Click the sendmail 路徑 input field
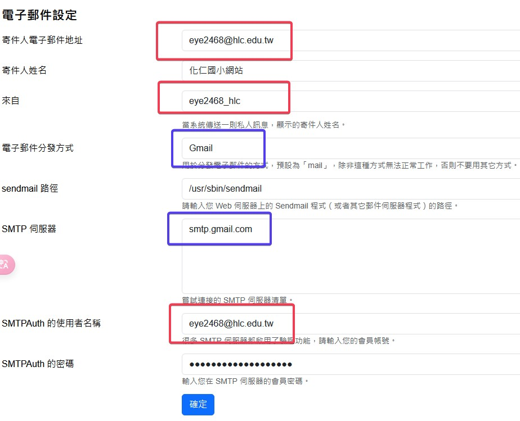Image resolution: width=520 pixels, height=421 pixels. tap(349, 189)
